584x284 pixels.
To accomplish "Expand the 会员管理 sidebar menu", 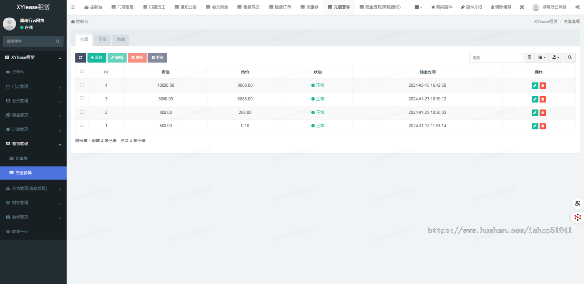I will (x=33, y=101).
